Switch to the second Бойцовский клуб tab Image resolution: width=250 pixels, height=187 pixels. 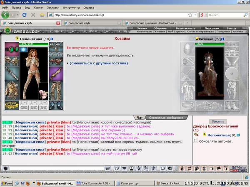pos(92,23)
